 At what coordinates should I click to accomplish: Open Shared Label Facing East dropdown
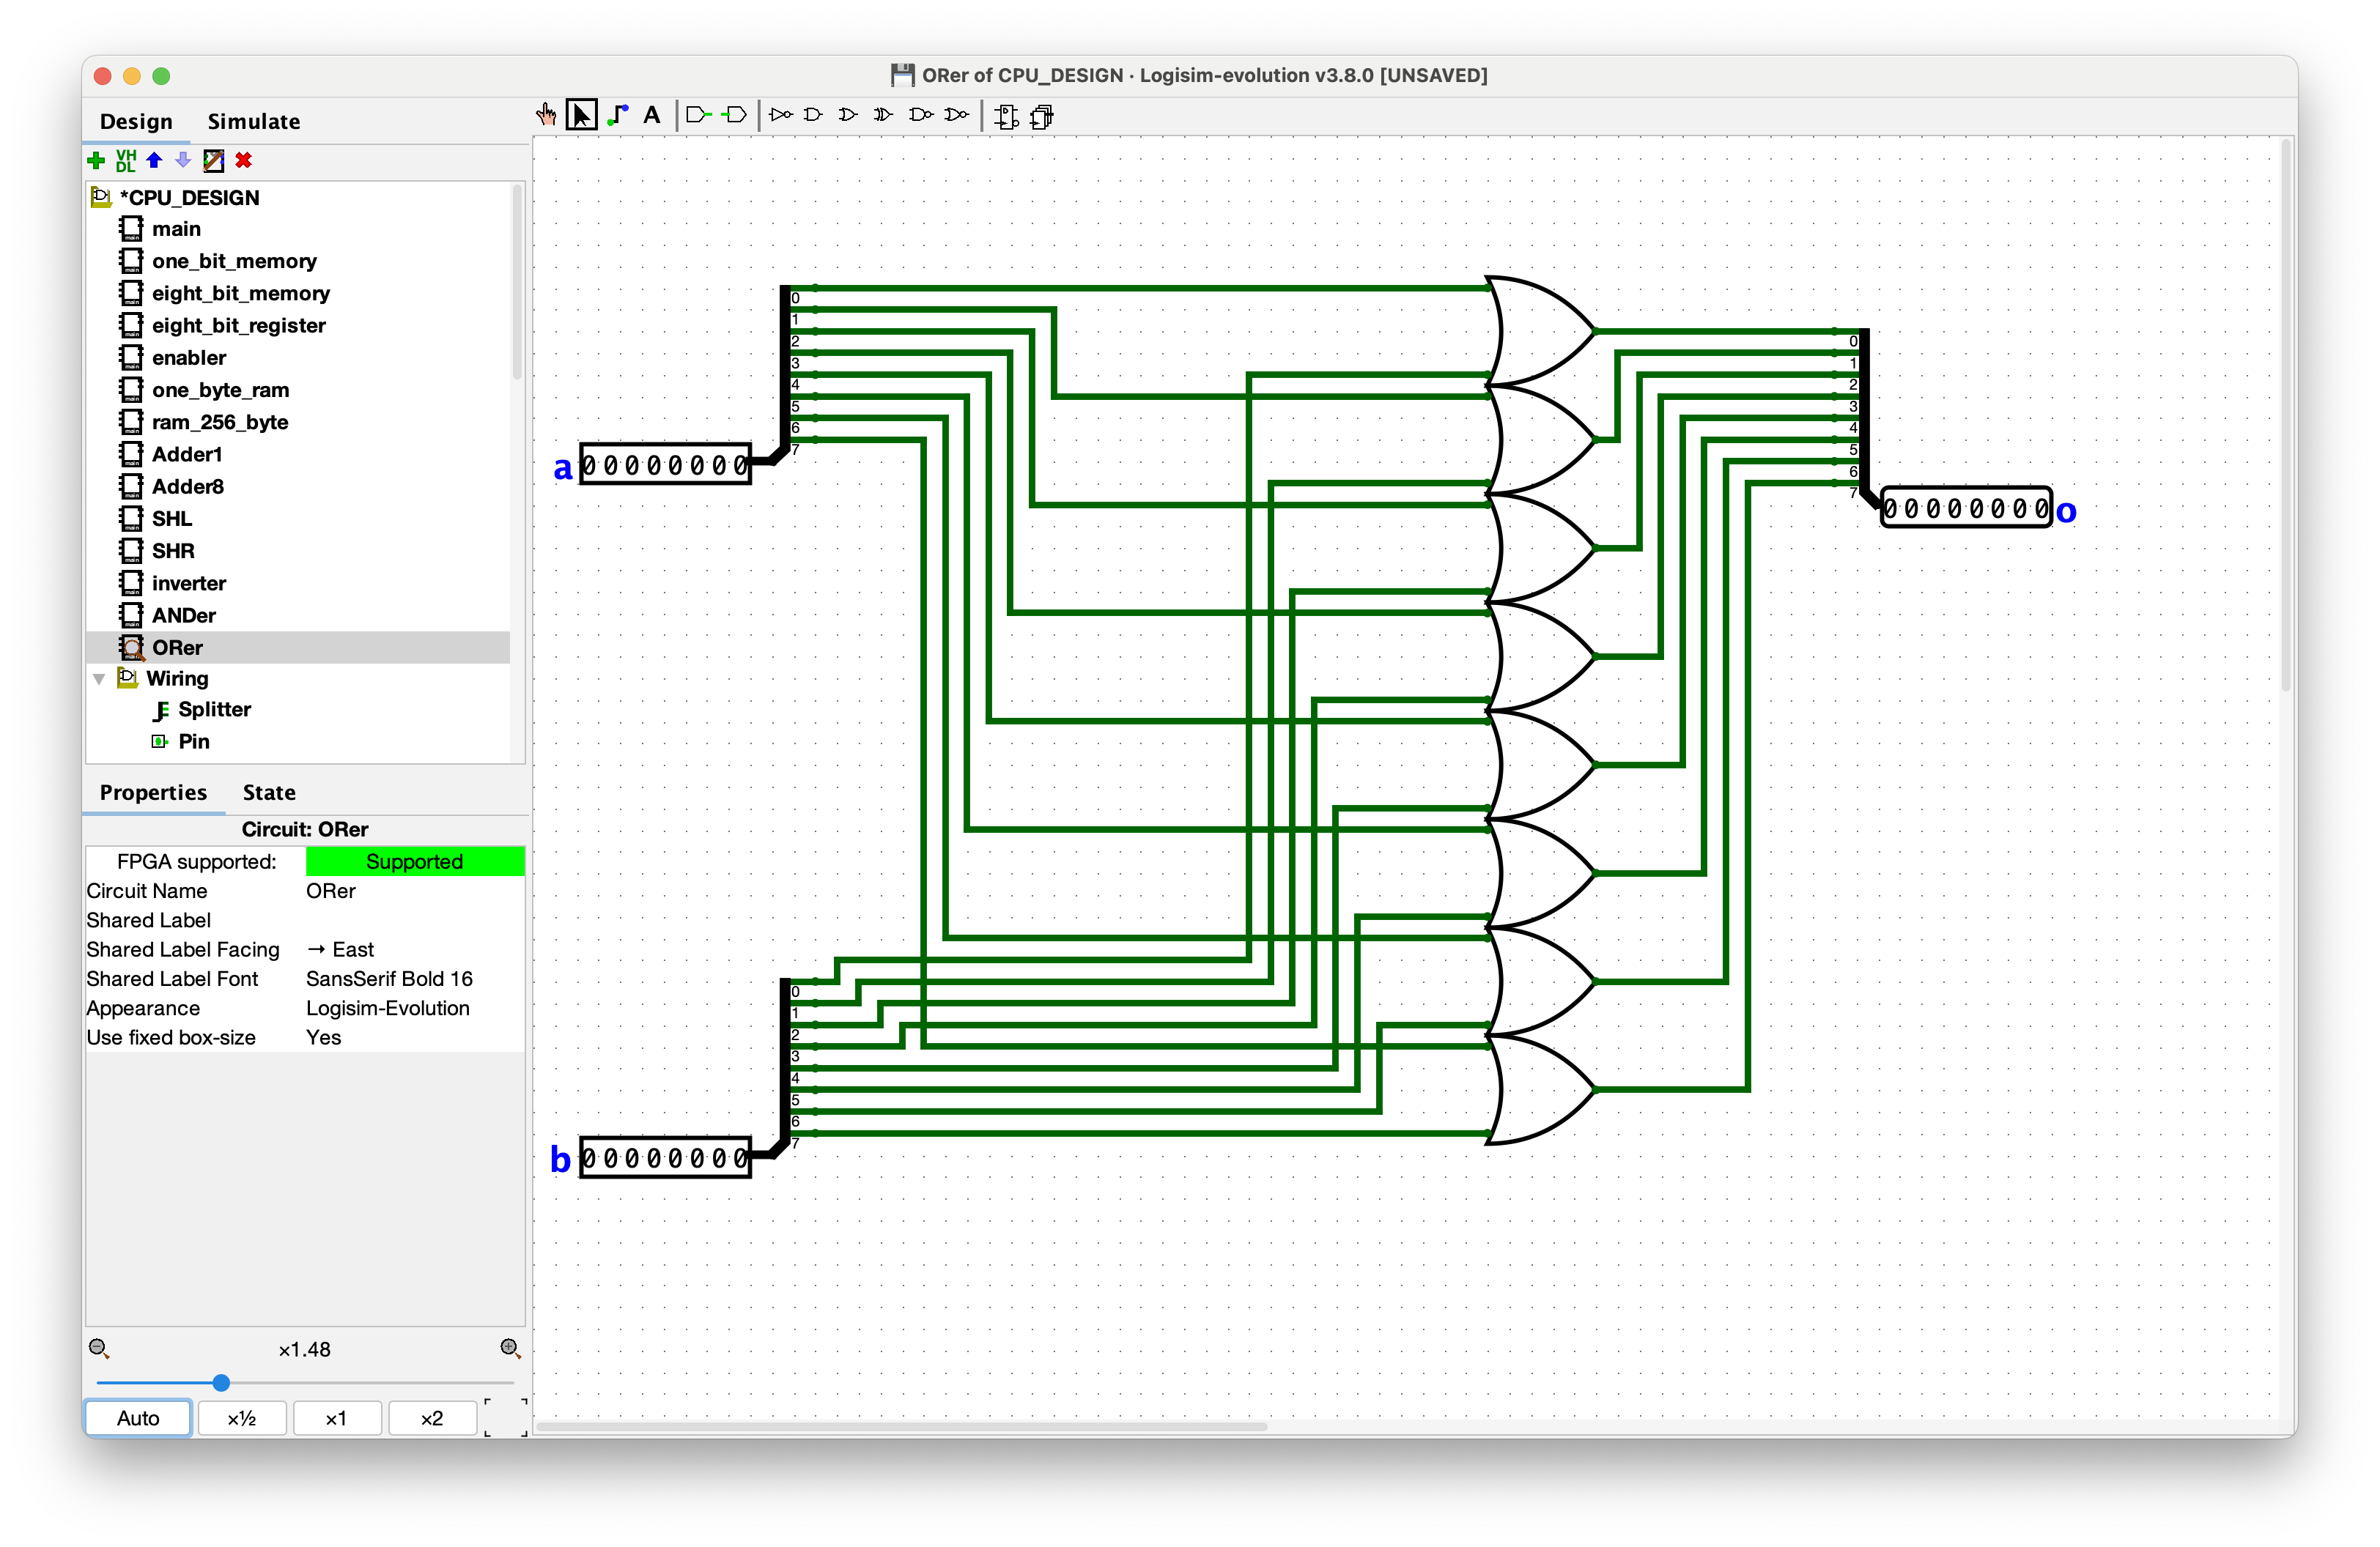point(414,949)
